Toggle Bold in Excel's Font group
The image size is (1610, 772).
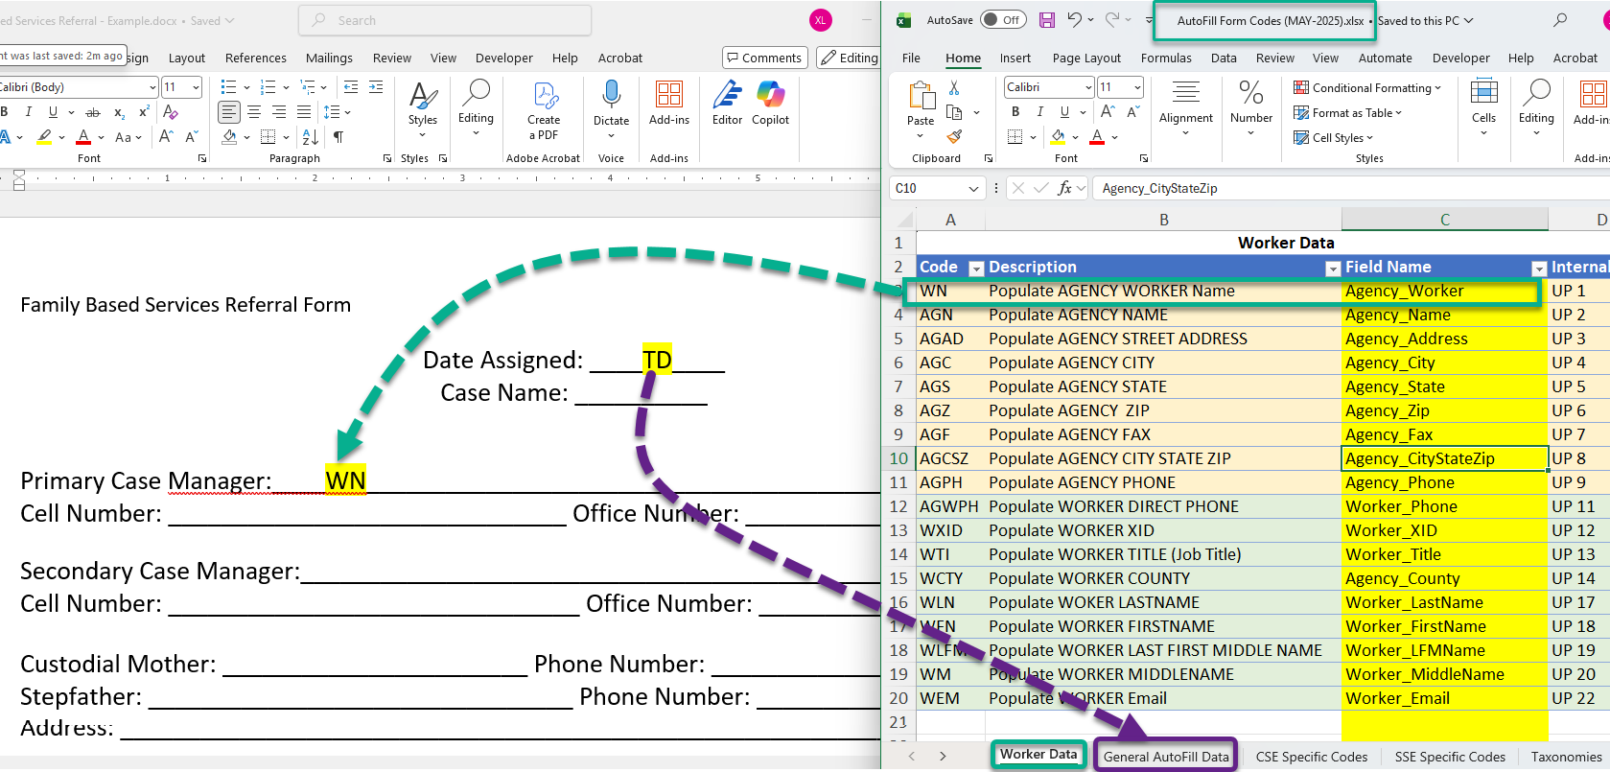(1015, 112)
